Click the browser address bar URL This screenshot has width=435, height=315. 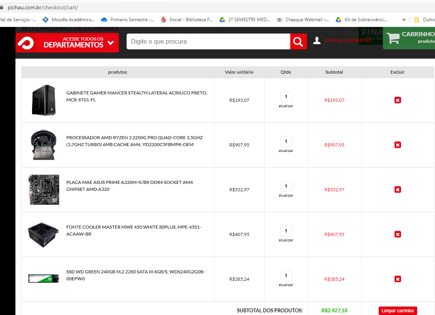click(43, 7)
